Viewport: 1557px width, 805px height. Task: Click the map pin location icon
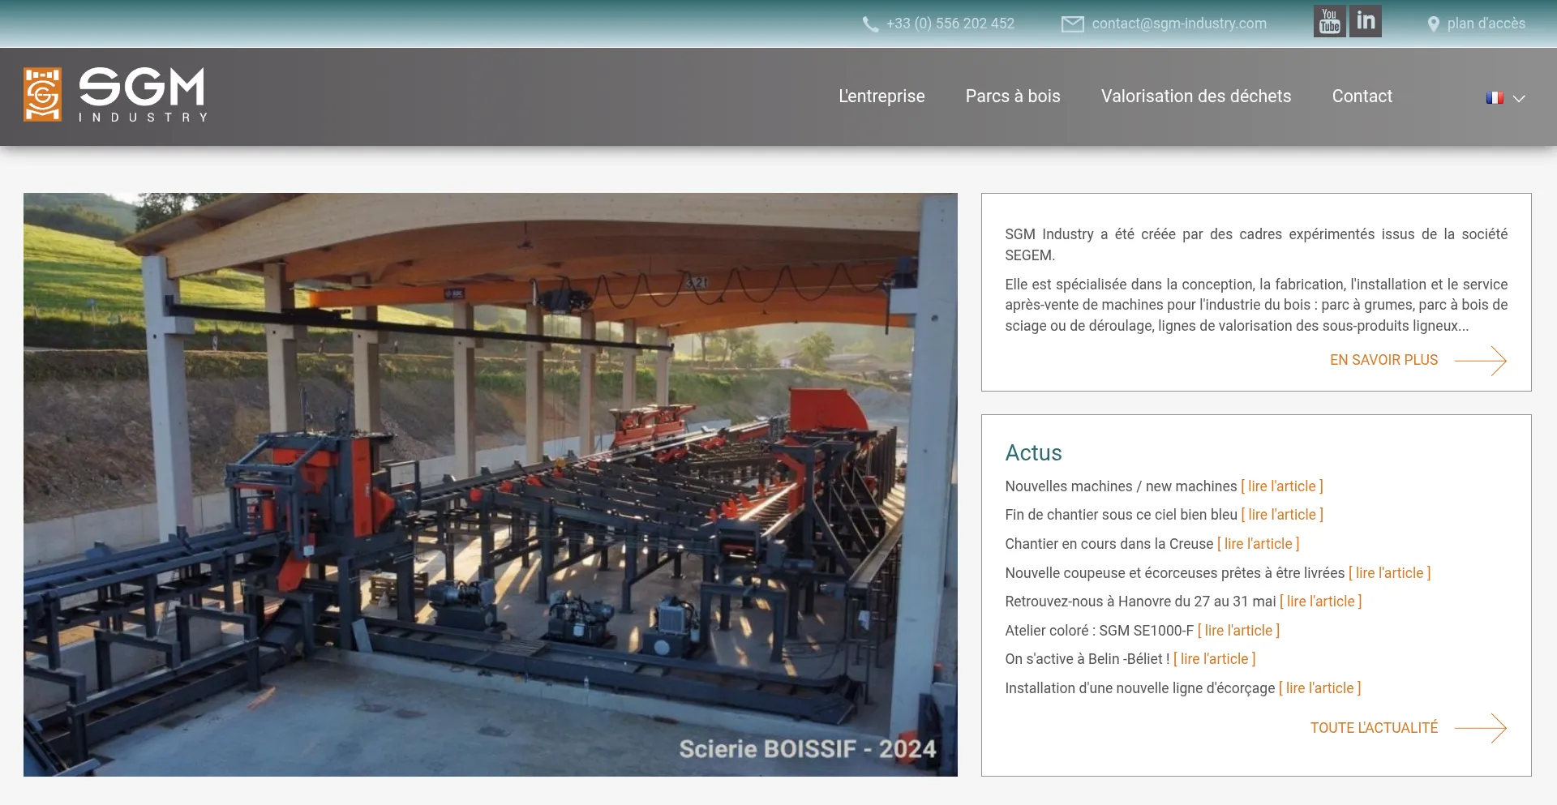1433,24
